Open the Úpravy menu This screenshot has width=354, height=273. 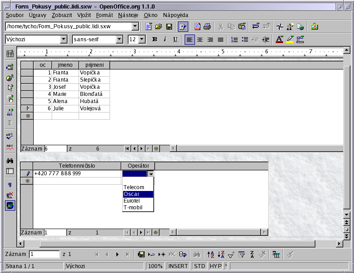(x=37, y=15)
